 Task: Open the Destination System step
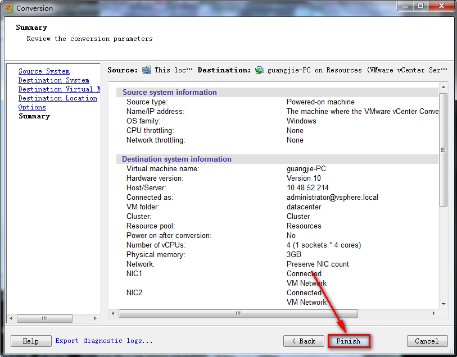pyautogui.click(x=54, y=80)
